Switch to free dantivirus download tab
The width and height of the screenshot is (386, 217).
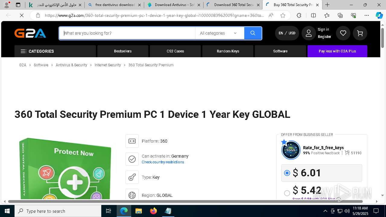pyautogui.click(x=115, y=5)
